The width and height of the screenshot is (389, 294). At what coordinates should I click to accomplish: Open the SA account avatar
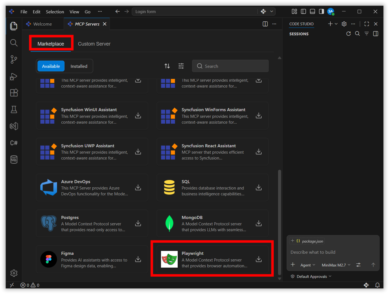coord(331,11)
